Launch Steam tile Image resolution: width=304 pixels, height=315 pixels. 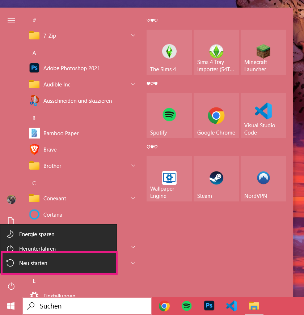coord(216,179)
